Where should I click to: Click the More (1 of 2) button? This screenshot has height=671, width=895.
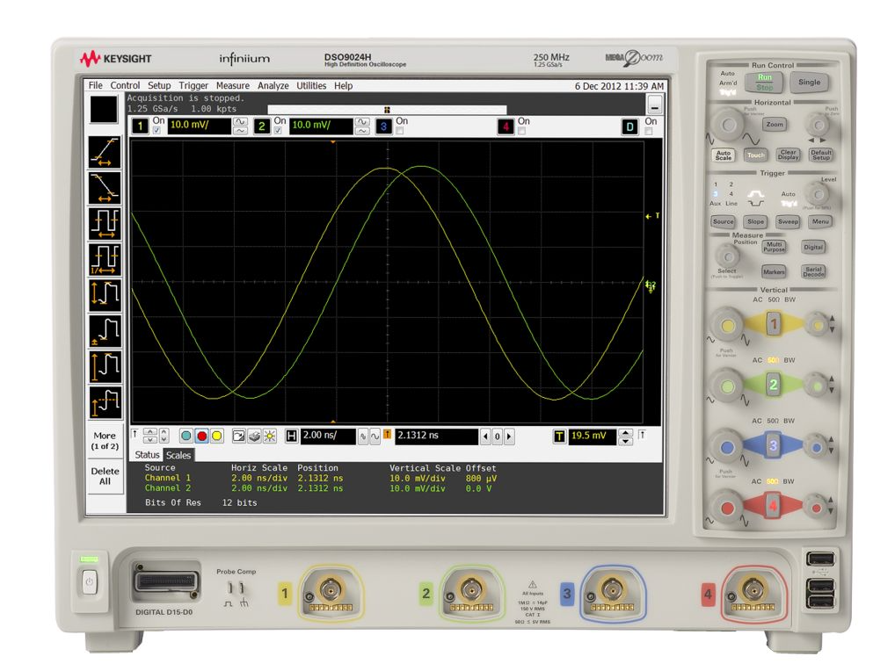click(x=105, y=439)
